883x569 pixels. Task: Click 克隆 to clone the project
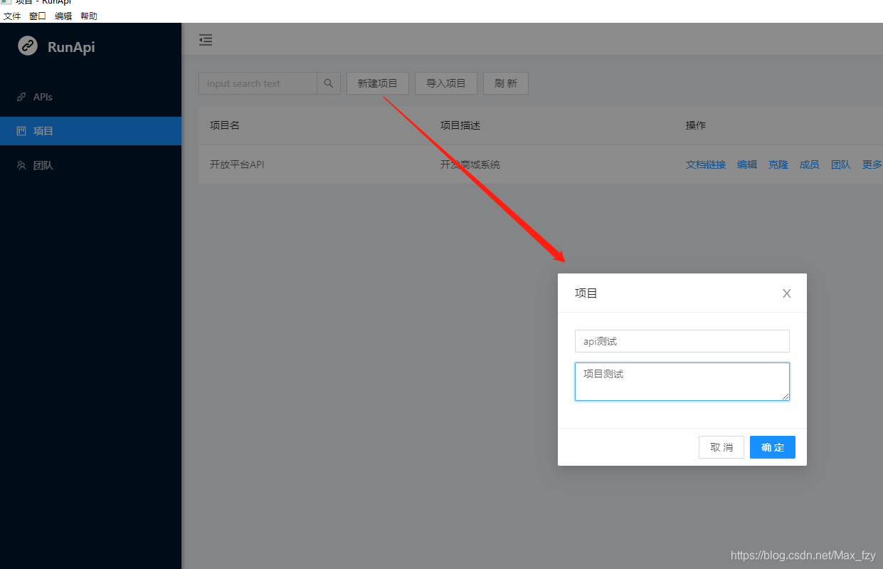point(778,164)
